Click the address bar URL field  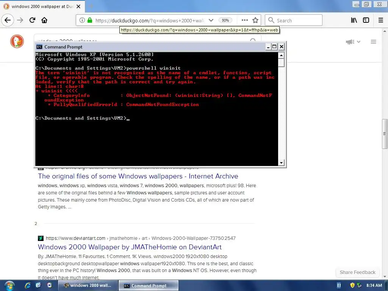tap(149, 20)
